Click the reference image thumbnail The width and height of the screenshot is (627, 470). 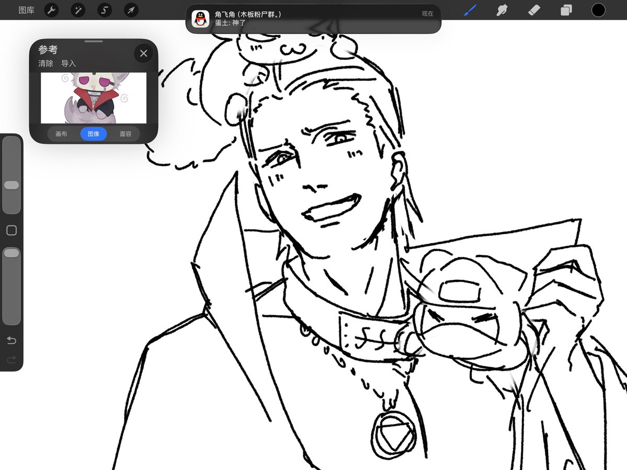pos(94,98)
